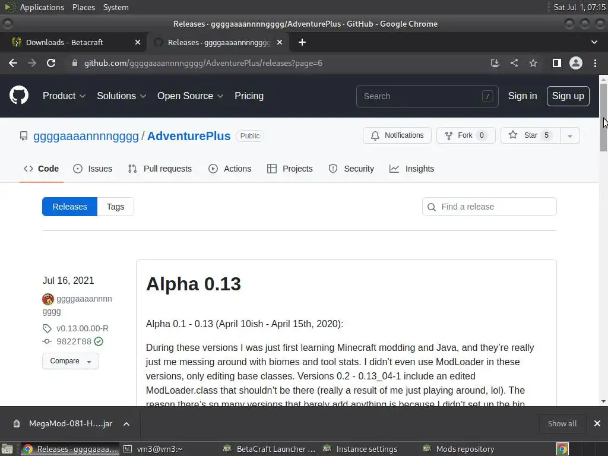Click the address bar URL
The width and height of the screenshot is (608, 456).
click(x=203, y=63)
